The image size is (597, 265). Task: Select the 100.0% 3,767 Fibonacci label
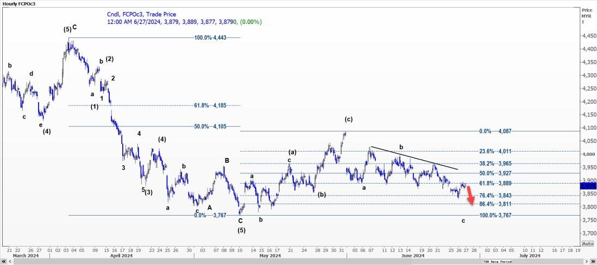(495, 215)
